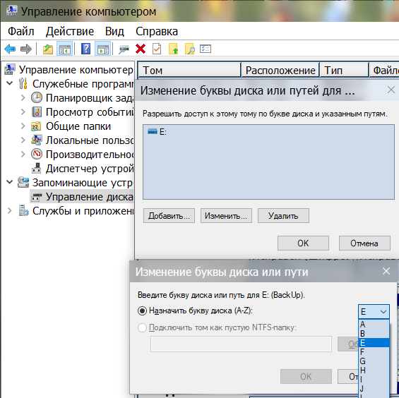Click the Добавить... button
Screen dimensions: 399x398
pos(169,216)
